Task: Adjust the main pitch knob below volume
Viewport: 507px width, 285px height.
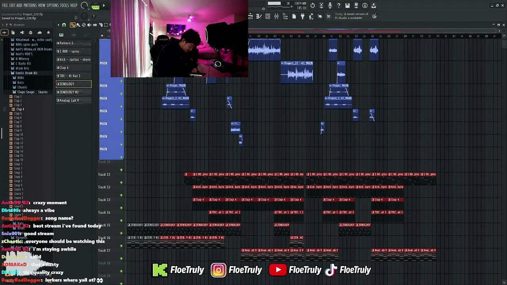Action: pyautogui.click(x=84, y=16)
